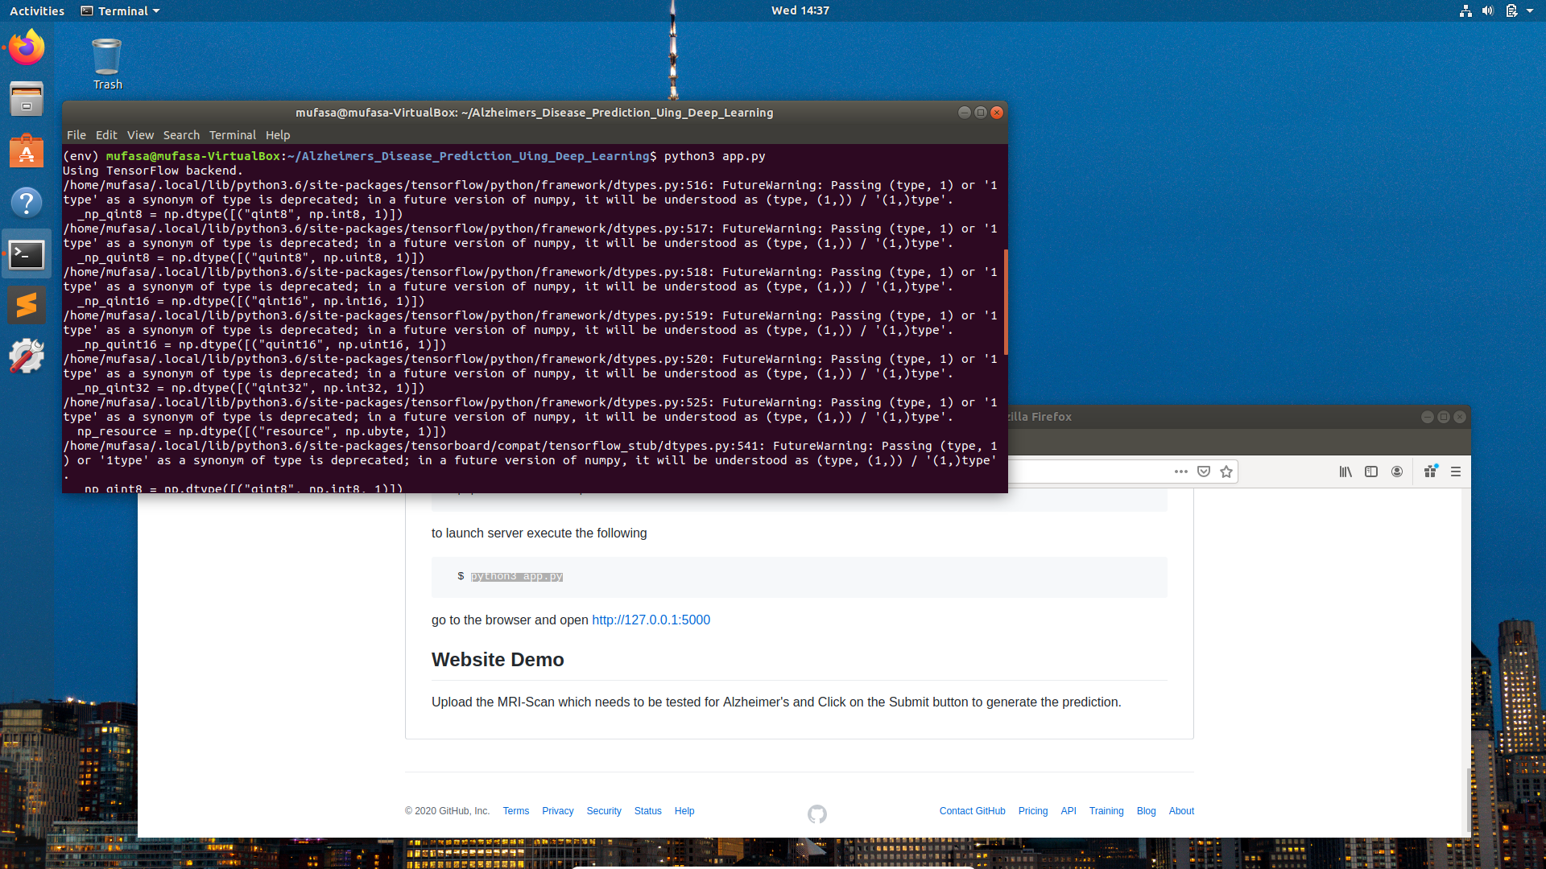Screen dimensions: 1546x869
Task: Click the Contact GitHub footer link
Action: (972, 811)
